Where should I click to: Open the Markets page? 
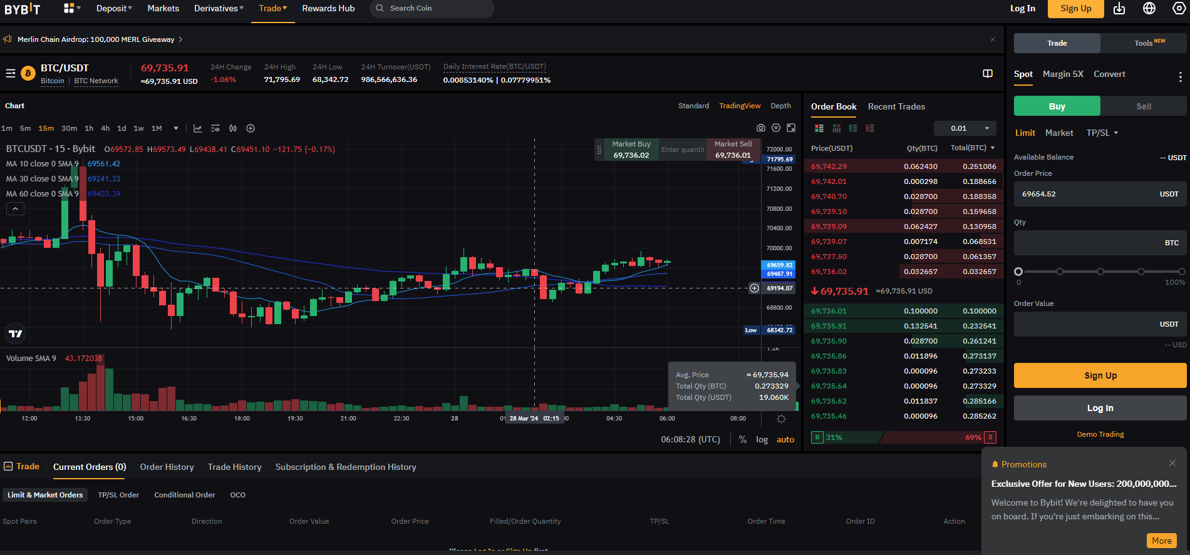163,8
